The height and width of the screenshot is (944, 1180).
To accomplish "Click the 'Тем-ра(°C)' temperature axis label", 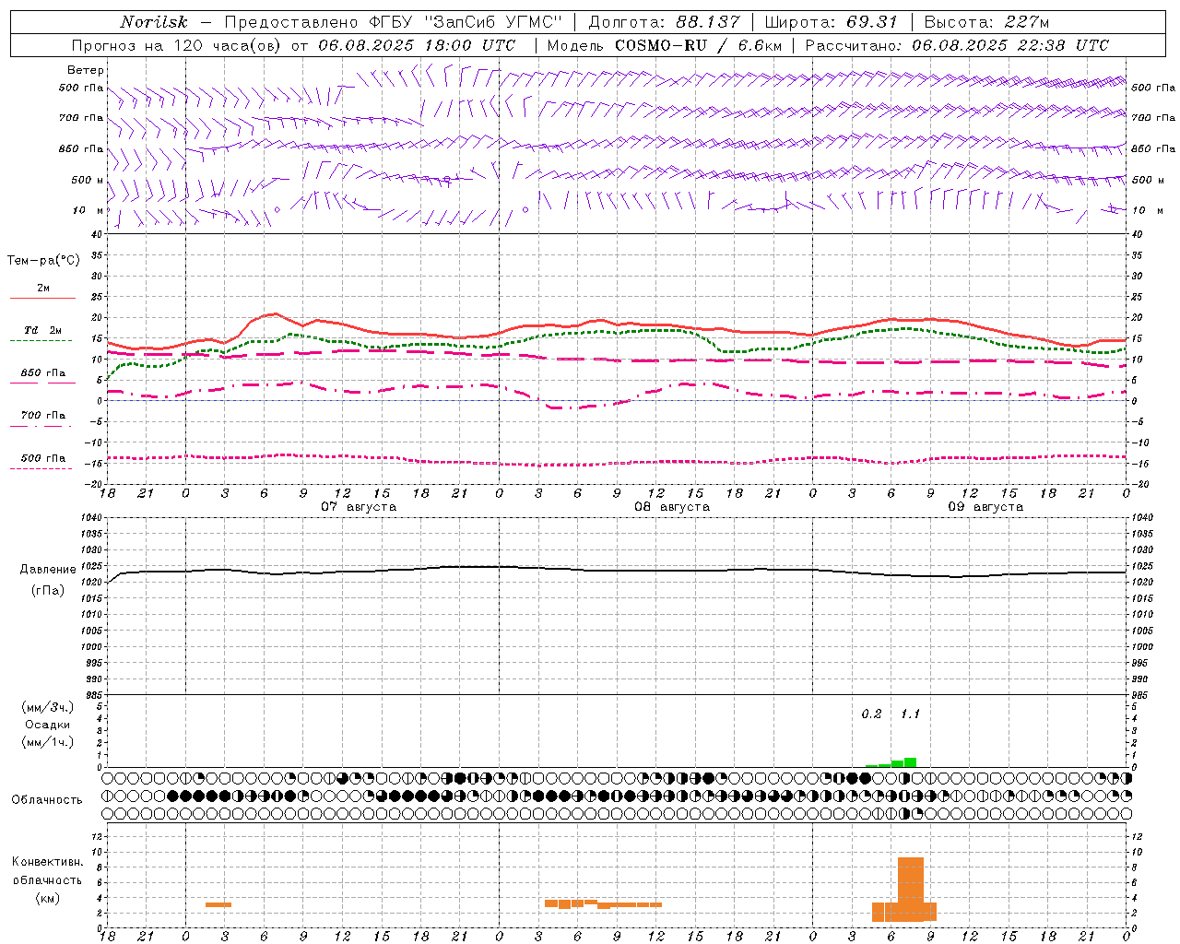I will tap(43, 261).
